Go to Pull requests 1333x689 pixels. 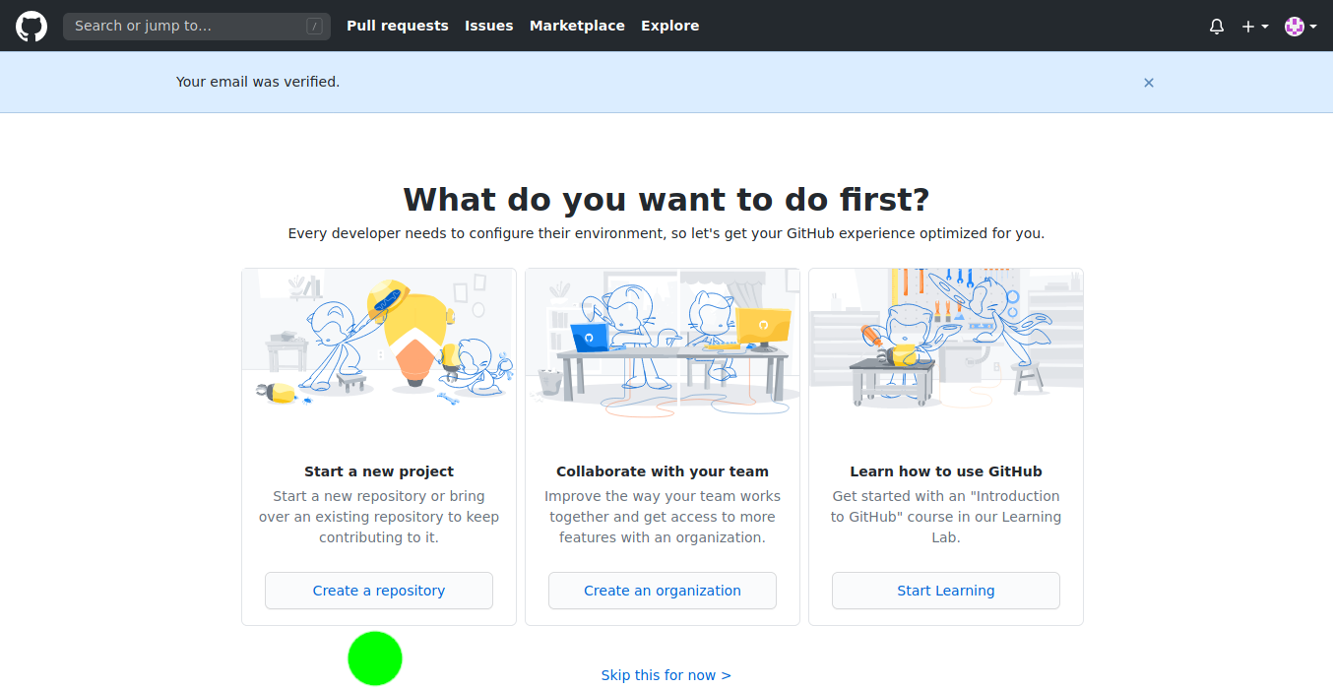397,27
